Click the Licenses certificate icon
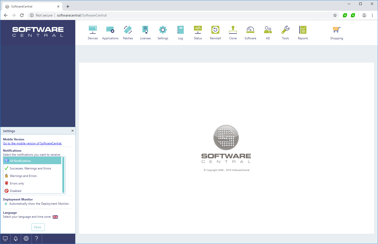Image resolution: width=378 pixels, height=244 pixels. click(145, 30)
